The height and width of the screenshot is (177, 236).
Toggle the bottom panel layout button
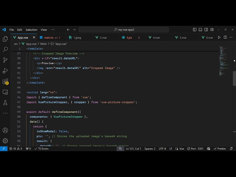[x=200, y=29]
